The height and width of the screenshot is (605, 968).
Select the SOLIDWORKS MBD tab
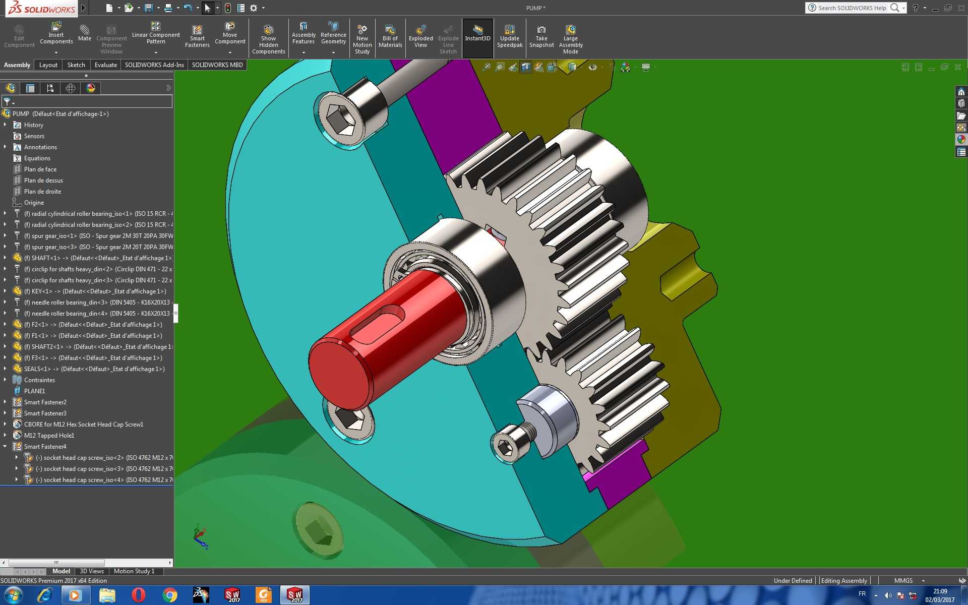(x=217, y=65)
